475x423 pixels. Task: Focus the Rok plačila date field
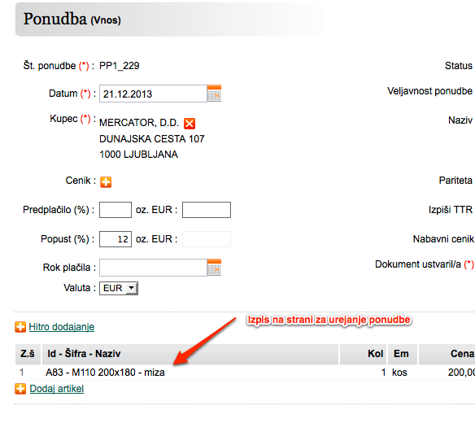153,268
